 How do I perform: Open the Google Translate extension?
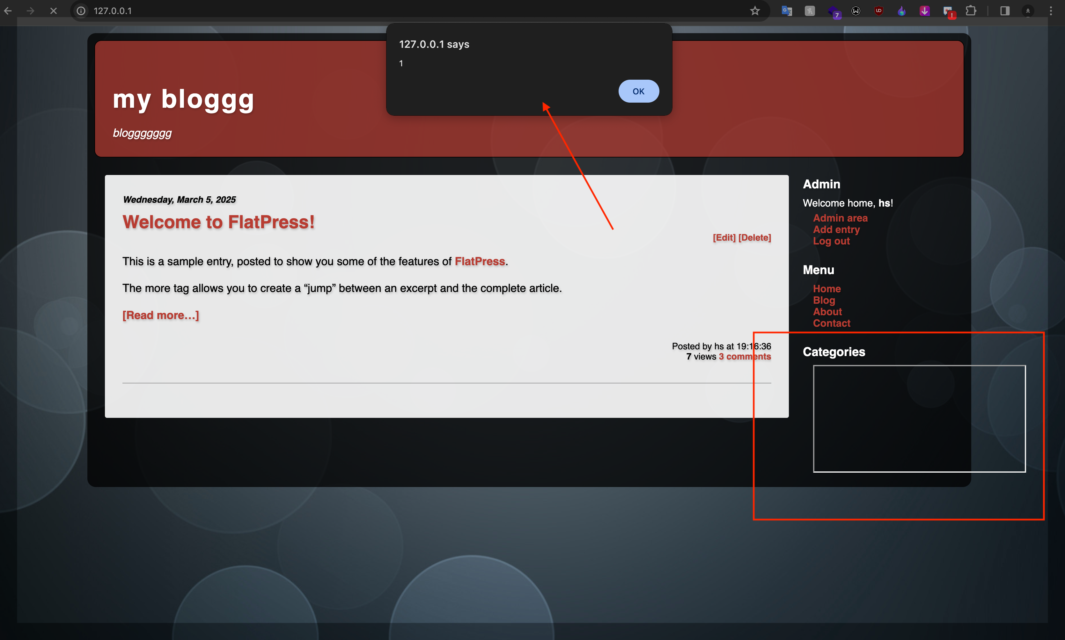787,11
